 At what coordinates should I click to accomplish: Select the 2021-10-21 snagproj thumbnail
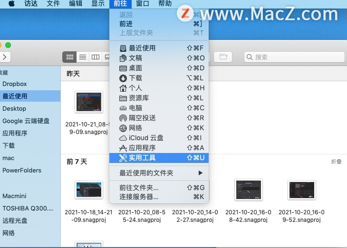point(89,102)
